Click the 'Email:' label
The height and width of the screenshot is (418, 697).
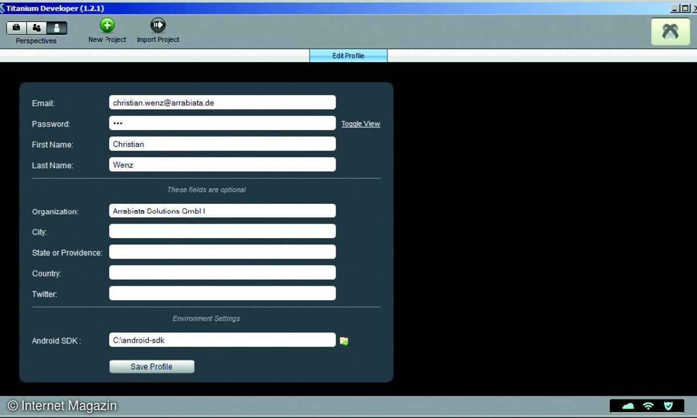click(x=43, y=103)
